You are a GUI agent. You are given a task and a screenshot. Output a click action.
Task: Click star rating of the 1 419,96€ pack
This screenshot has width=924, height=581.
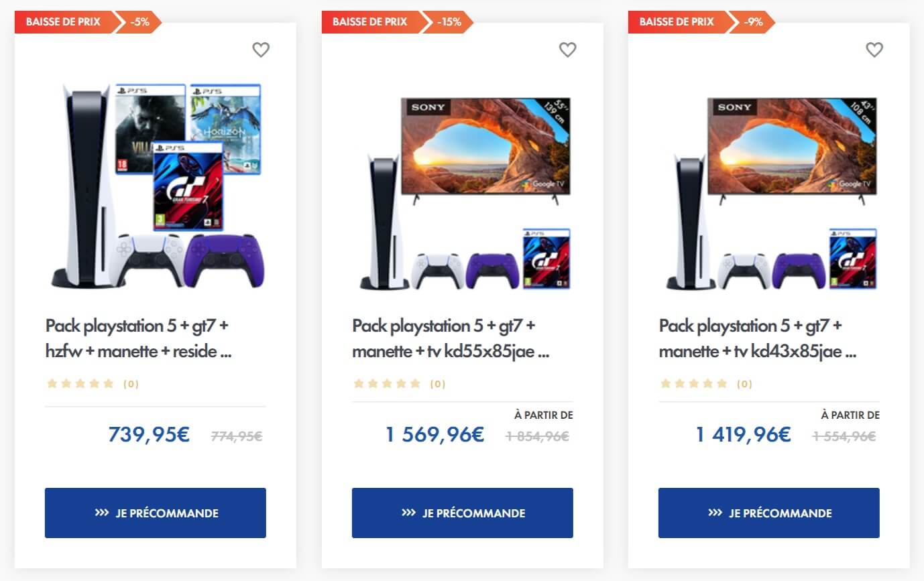694,384
